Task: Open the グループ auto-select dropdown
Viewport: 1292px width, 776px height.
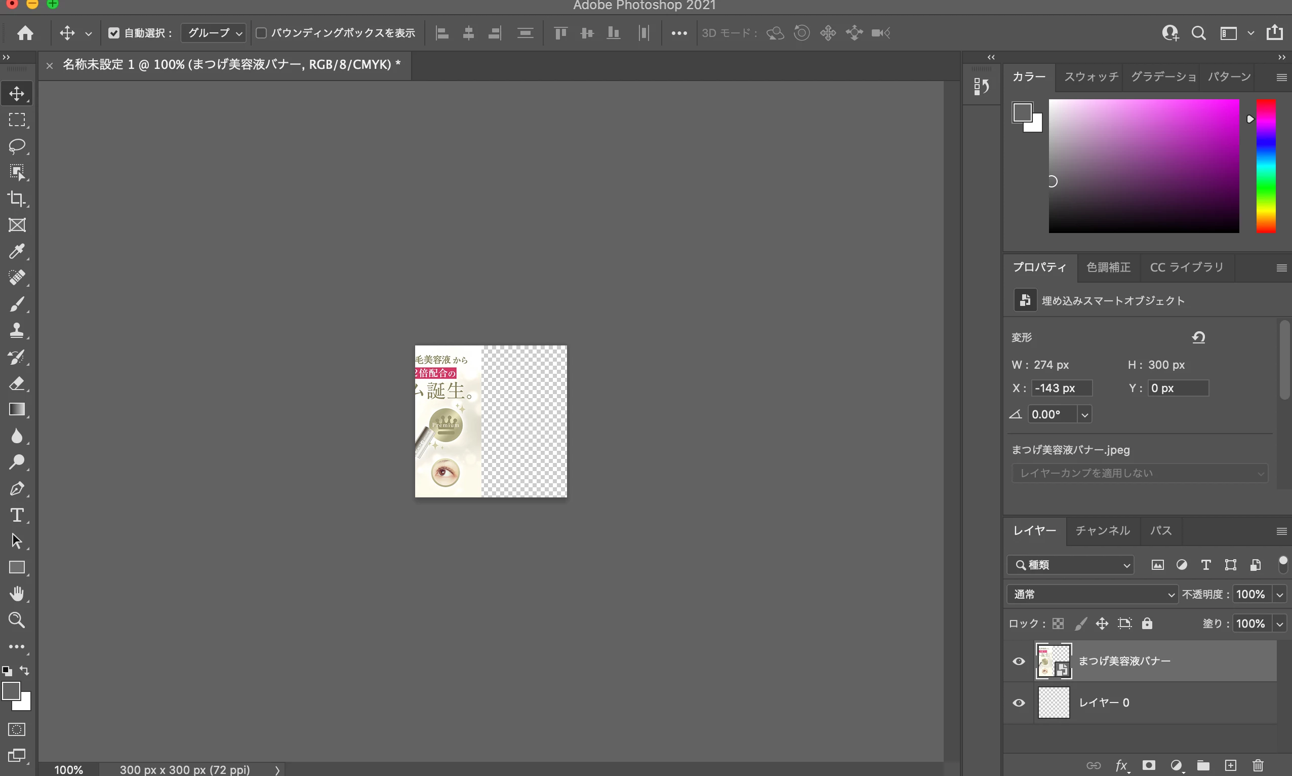Action: coord(214,33)
